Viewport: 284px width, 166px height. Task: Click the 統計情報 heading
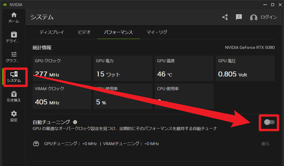coord(42,48)
